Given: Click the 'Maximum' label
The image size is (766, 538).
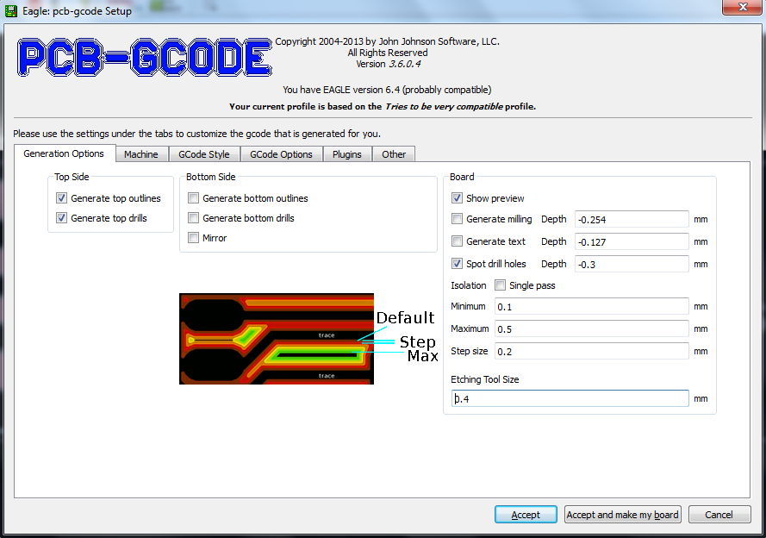Looking at the screenshot, I should (470, 328).
